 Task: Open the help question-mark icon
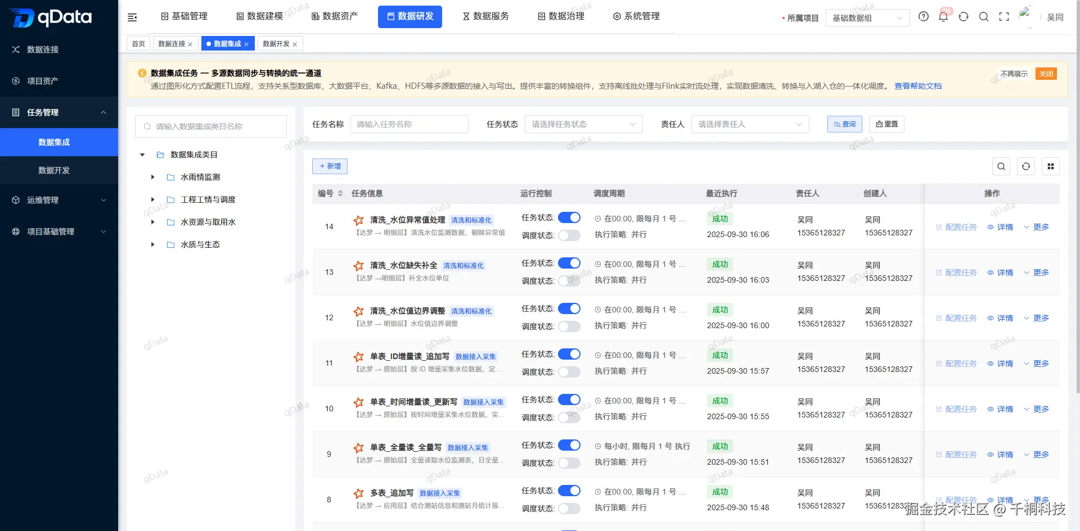[x=923, y=17]
